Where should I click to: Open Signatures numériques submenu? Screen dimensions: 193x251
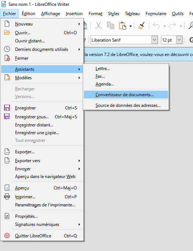click(x=42, y=224)
